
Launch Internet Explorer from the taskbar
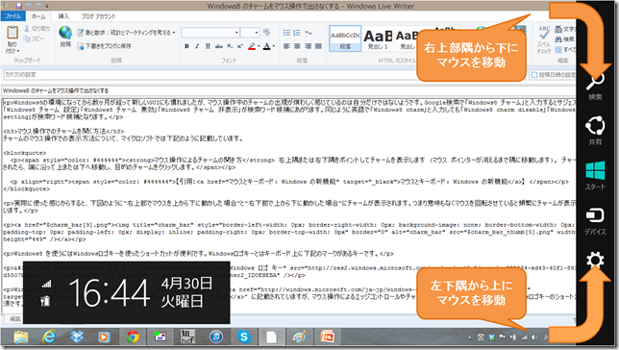pyautogui.click(x=49, y=337)
